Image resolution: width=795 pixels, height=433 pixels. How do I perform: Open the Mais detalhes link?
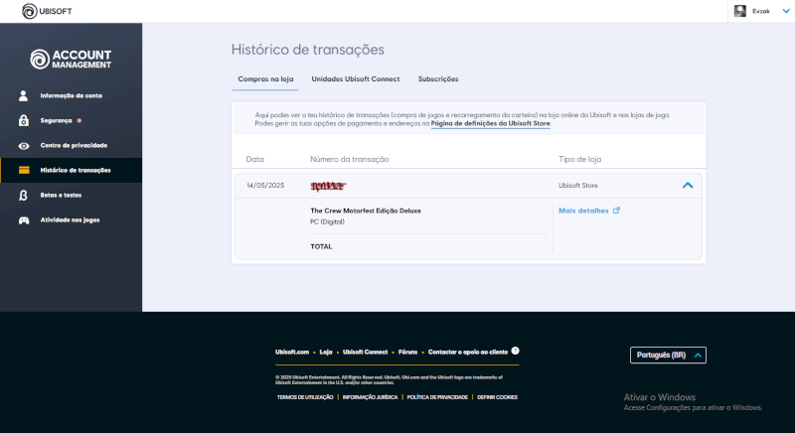[x=583, y=211]
